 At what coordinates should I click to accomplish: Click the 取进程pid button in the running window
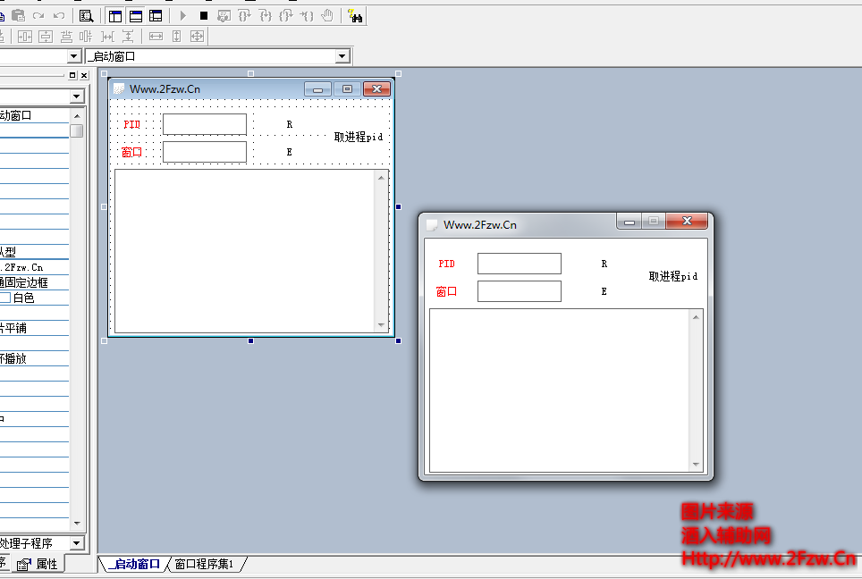click(672, 276)
